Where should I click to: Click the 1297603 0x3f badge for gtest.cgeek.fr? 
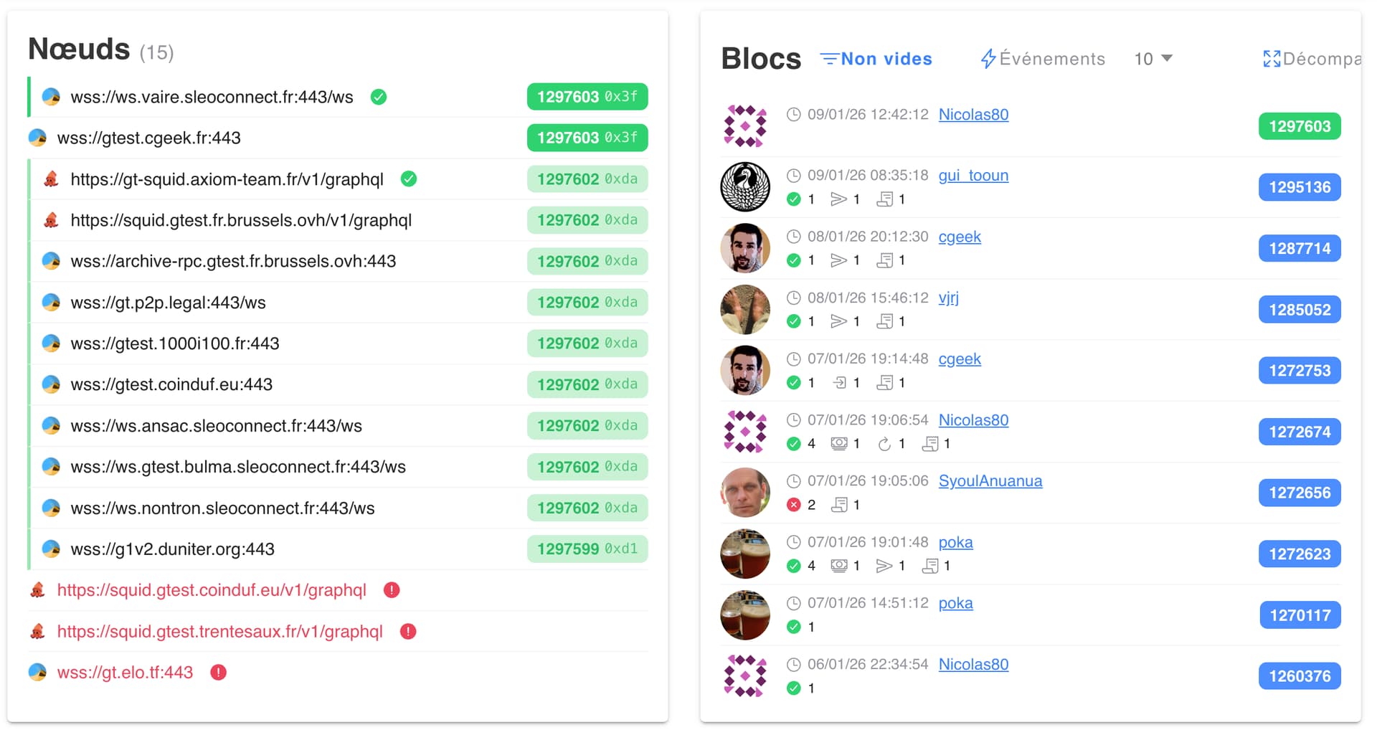tap(587, 138)
